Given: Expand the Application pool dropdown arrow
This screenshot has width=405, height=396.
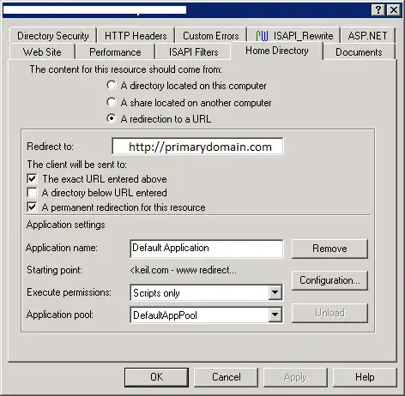Looking at the screenshot, I should pyautogui.click(x=275, y=315).
